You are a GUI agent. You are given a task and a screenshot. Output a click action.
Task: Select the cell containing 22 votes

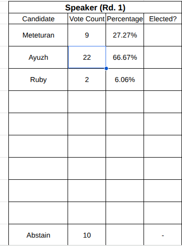coord(87,57)
